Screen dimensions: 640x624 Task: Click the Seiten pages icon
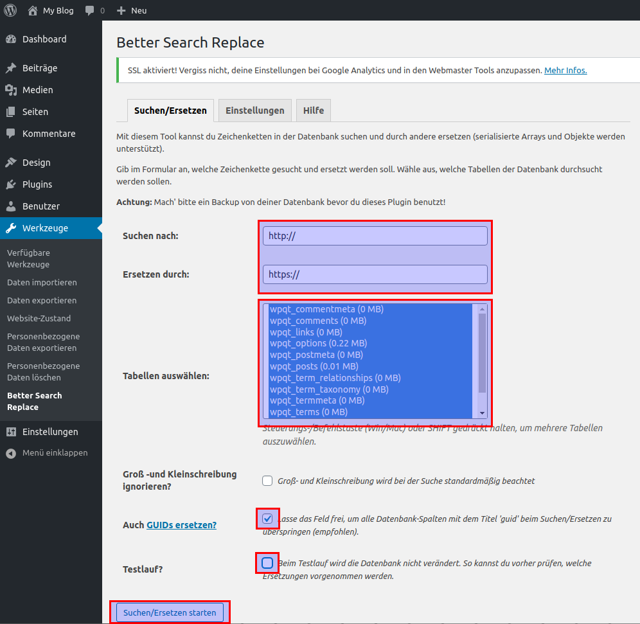point(11,112)
